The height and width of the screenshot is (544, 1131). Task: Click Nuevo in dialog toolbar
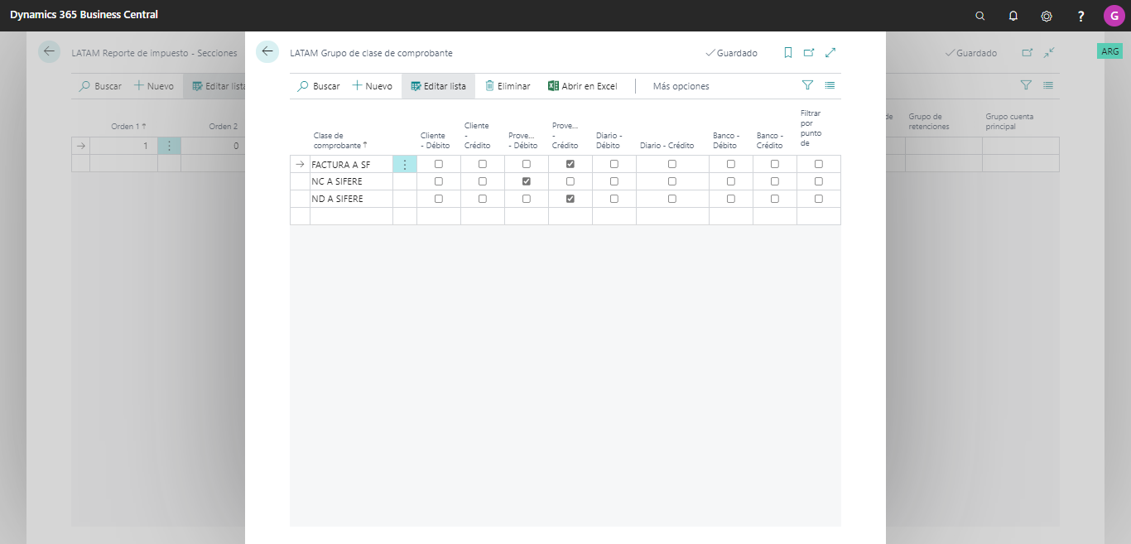[372, 86]
